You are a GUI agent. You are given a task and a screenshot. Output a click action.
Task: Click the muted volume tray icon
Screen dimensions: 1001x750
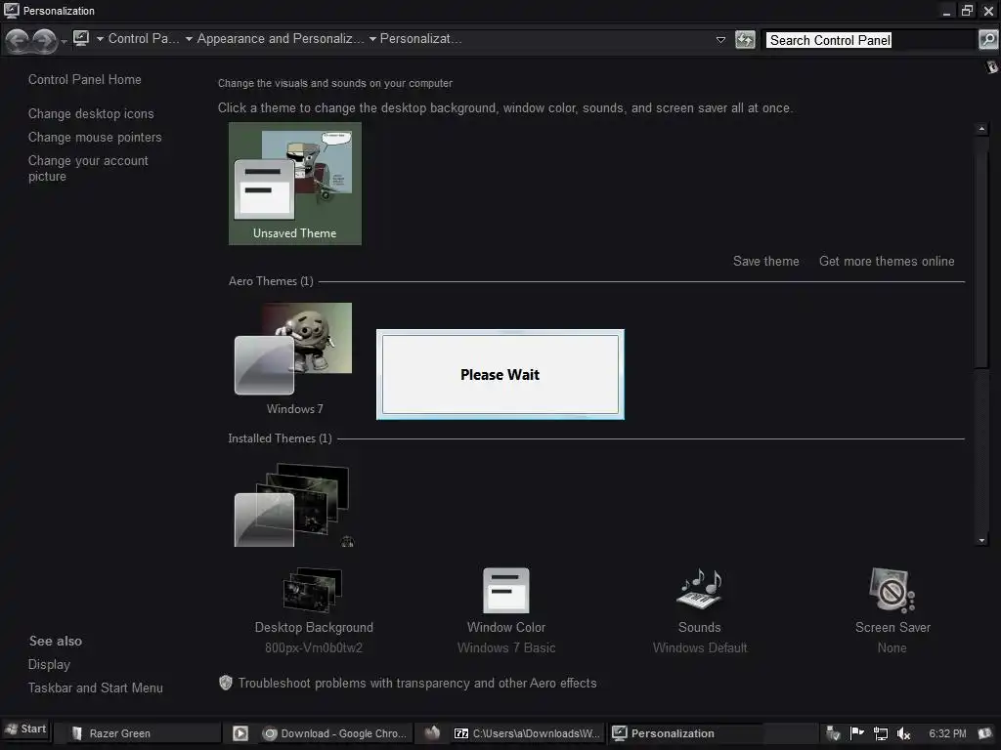coord(903,733)
